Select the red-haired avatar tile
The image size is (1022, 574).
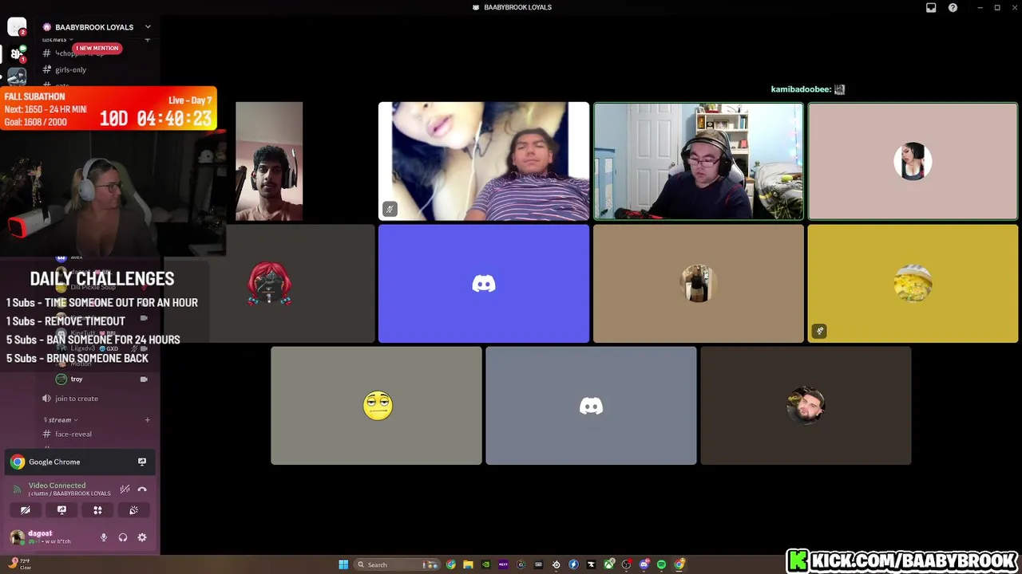click(269, 283)
